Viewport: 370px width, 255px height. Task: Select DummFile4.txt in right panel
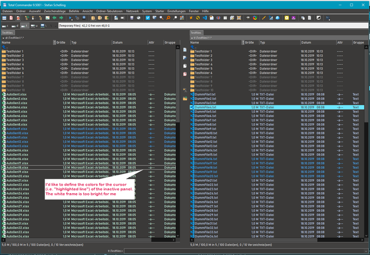pos(277,108)
